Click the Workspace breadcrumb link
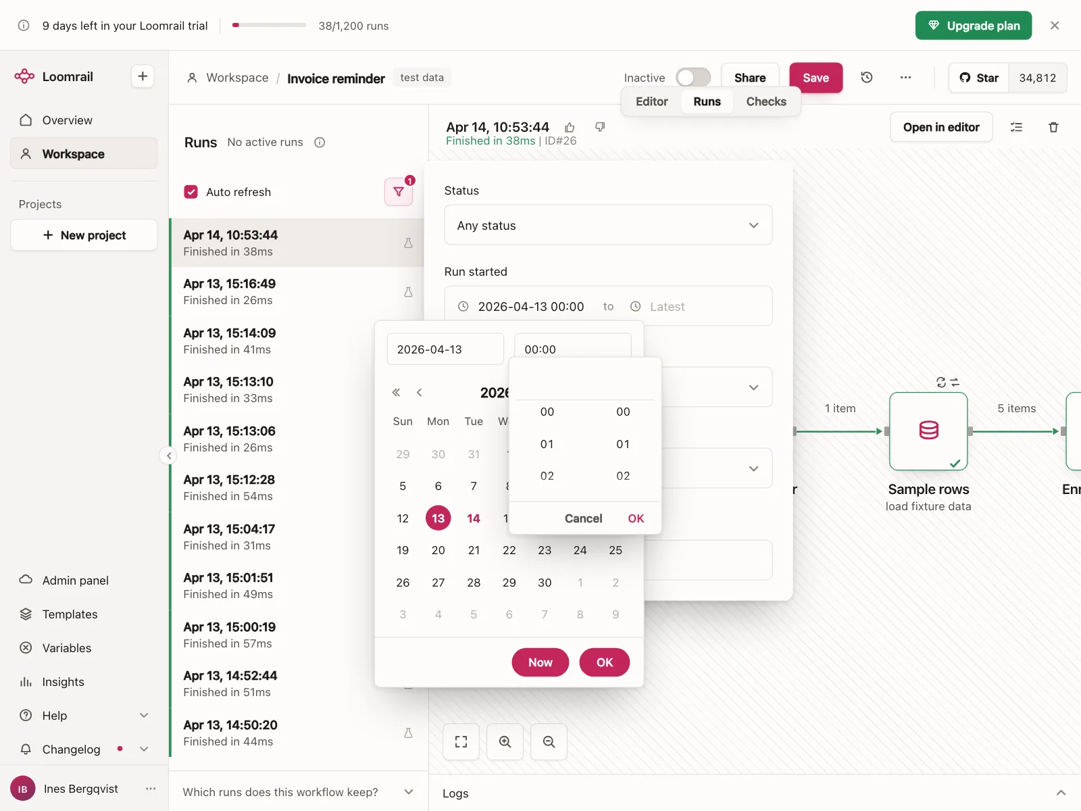Screen dimensions: 1081x811 [x=237, y=78]
